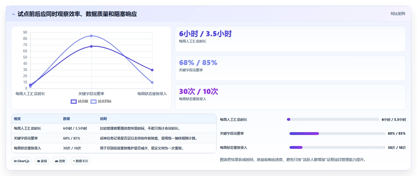Toggle the 试点目标 legend entry
Viewport: 417px width, 176px height.
101,101
